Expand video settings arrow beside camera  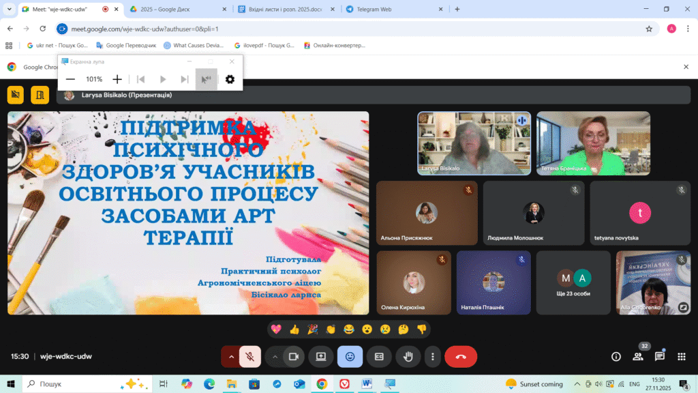click(275, 356)
